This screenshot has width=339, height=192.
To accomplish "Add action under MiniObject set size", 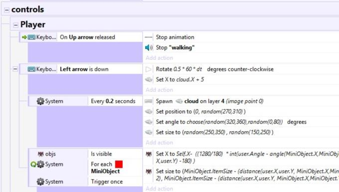I will (x=160, y=189).
